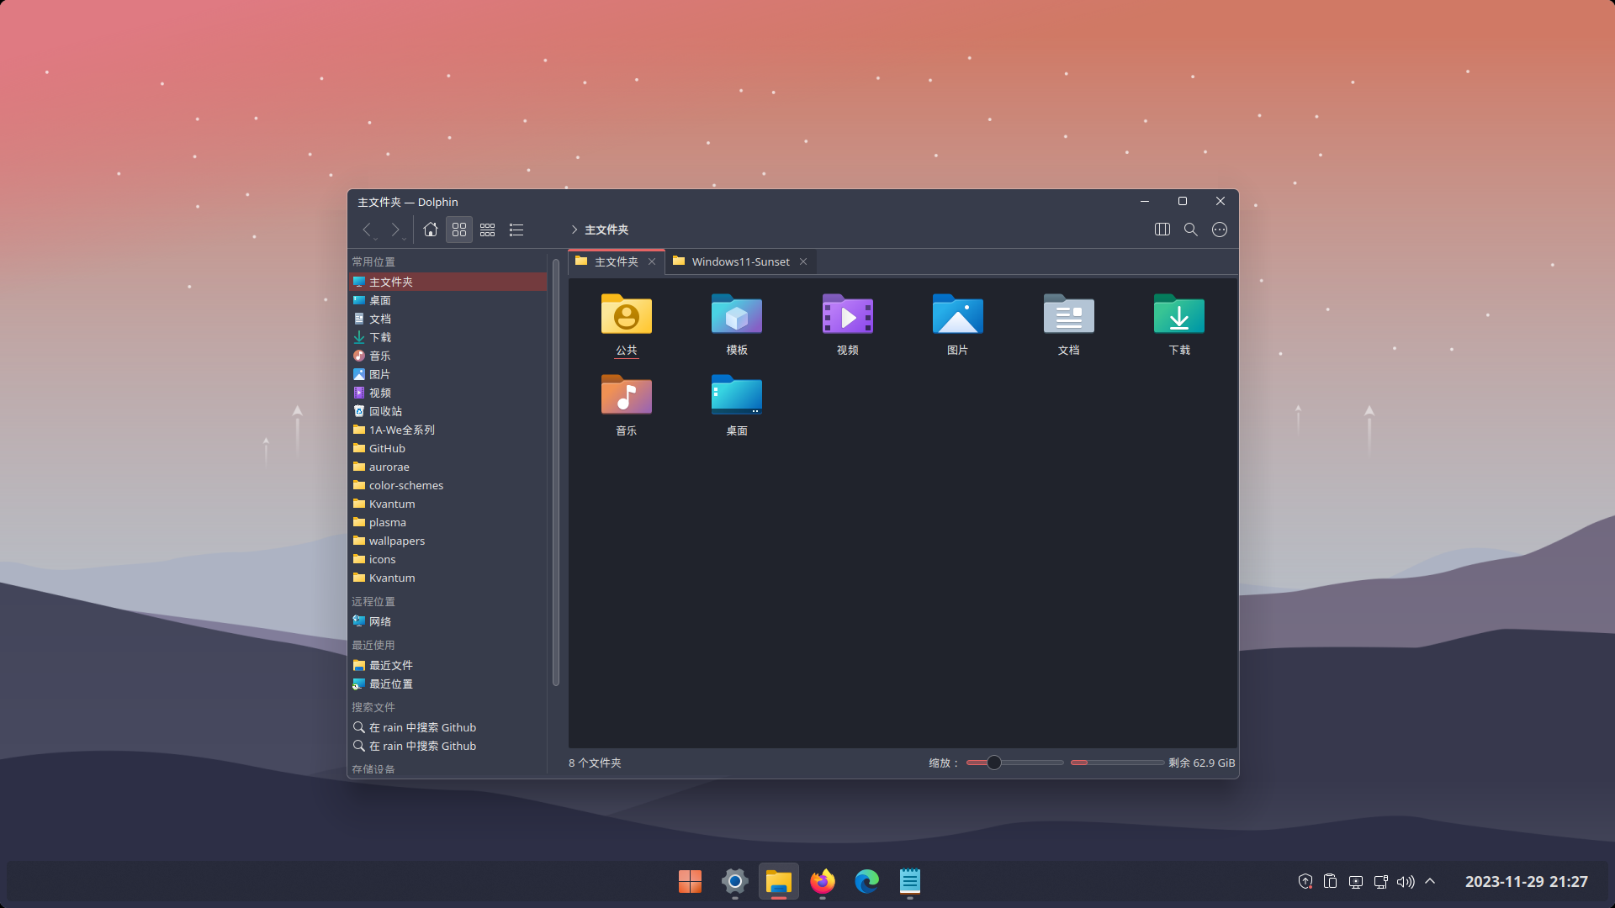Close the Windows11-Sunset tab
The image size is (1615, 908).
[803, 261]
